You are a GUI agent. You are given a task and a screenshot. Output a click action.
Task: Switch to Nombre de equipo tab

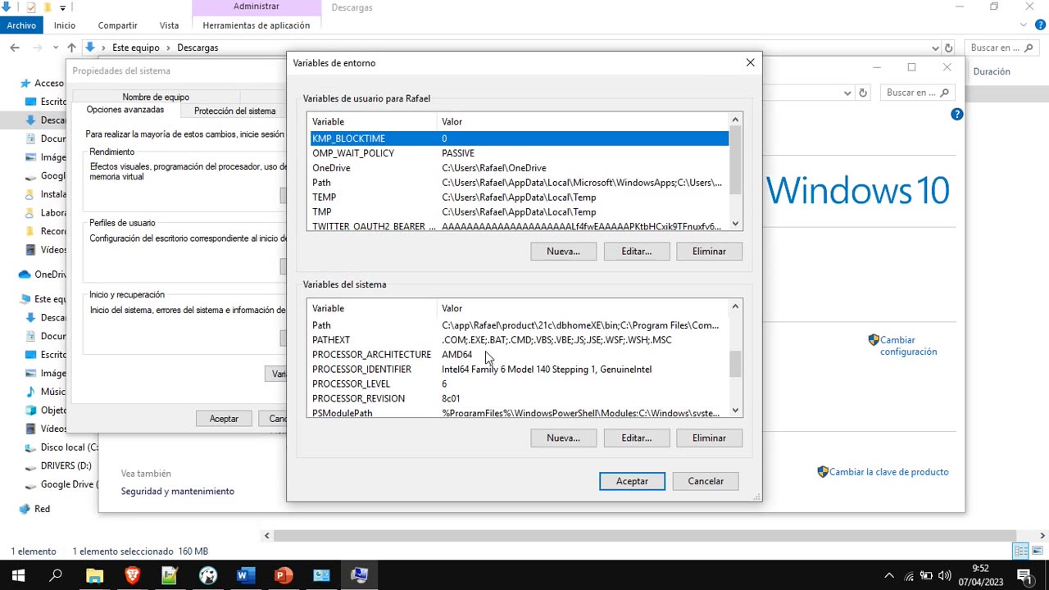(x=156, y=97)
